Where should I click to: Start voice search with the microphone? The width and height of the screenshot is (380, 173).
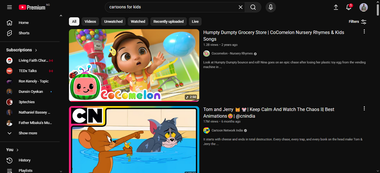click(271, 7)
